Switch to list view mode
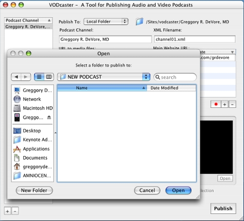The width and height of the screenshot is (244, 221). click(x=39, y=77)
